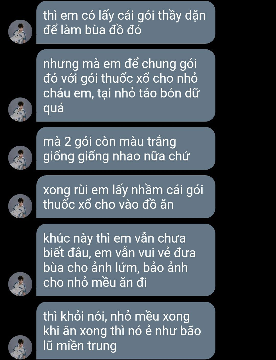
Task: Click the text 'cháu em, tại nhỏ táo bón dữ'
Action: click(x=121, y=93)
